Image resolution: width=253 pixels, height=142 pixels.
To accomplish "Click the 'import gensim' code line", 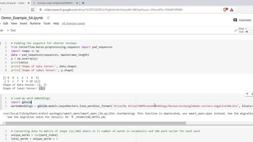I will (21, 102).
